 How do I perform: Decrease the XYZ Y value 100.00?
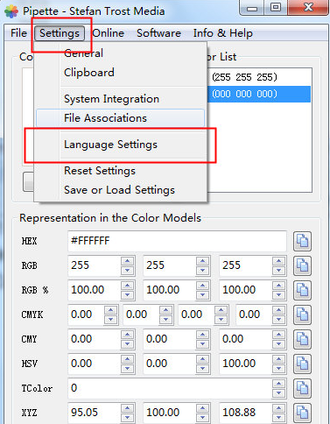point(203,418)
